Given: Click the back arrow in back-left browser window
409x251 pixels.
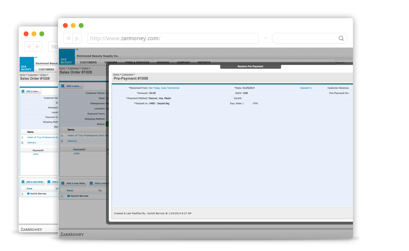Looking at the screenshot, I should (29, 47).
